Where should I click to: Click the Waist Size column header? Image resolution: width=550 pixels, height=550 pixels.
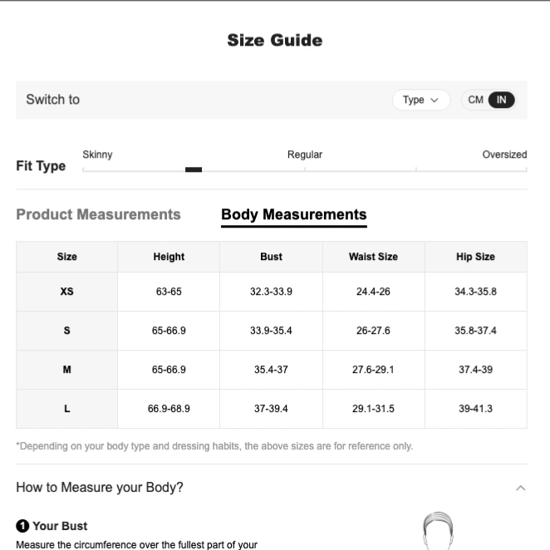373,257
